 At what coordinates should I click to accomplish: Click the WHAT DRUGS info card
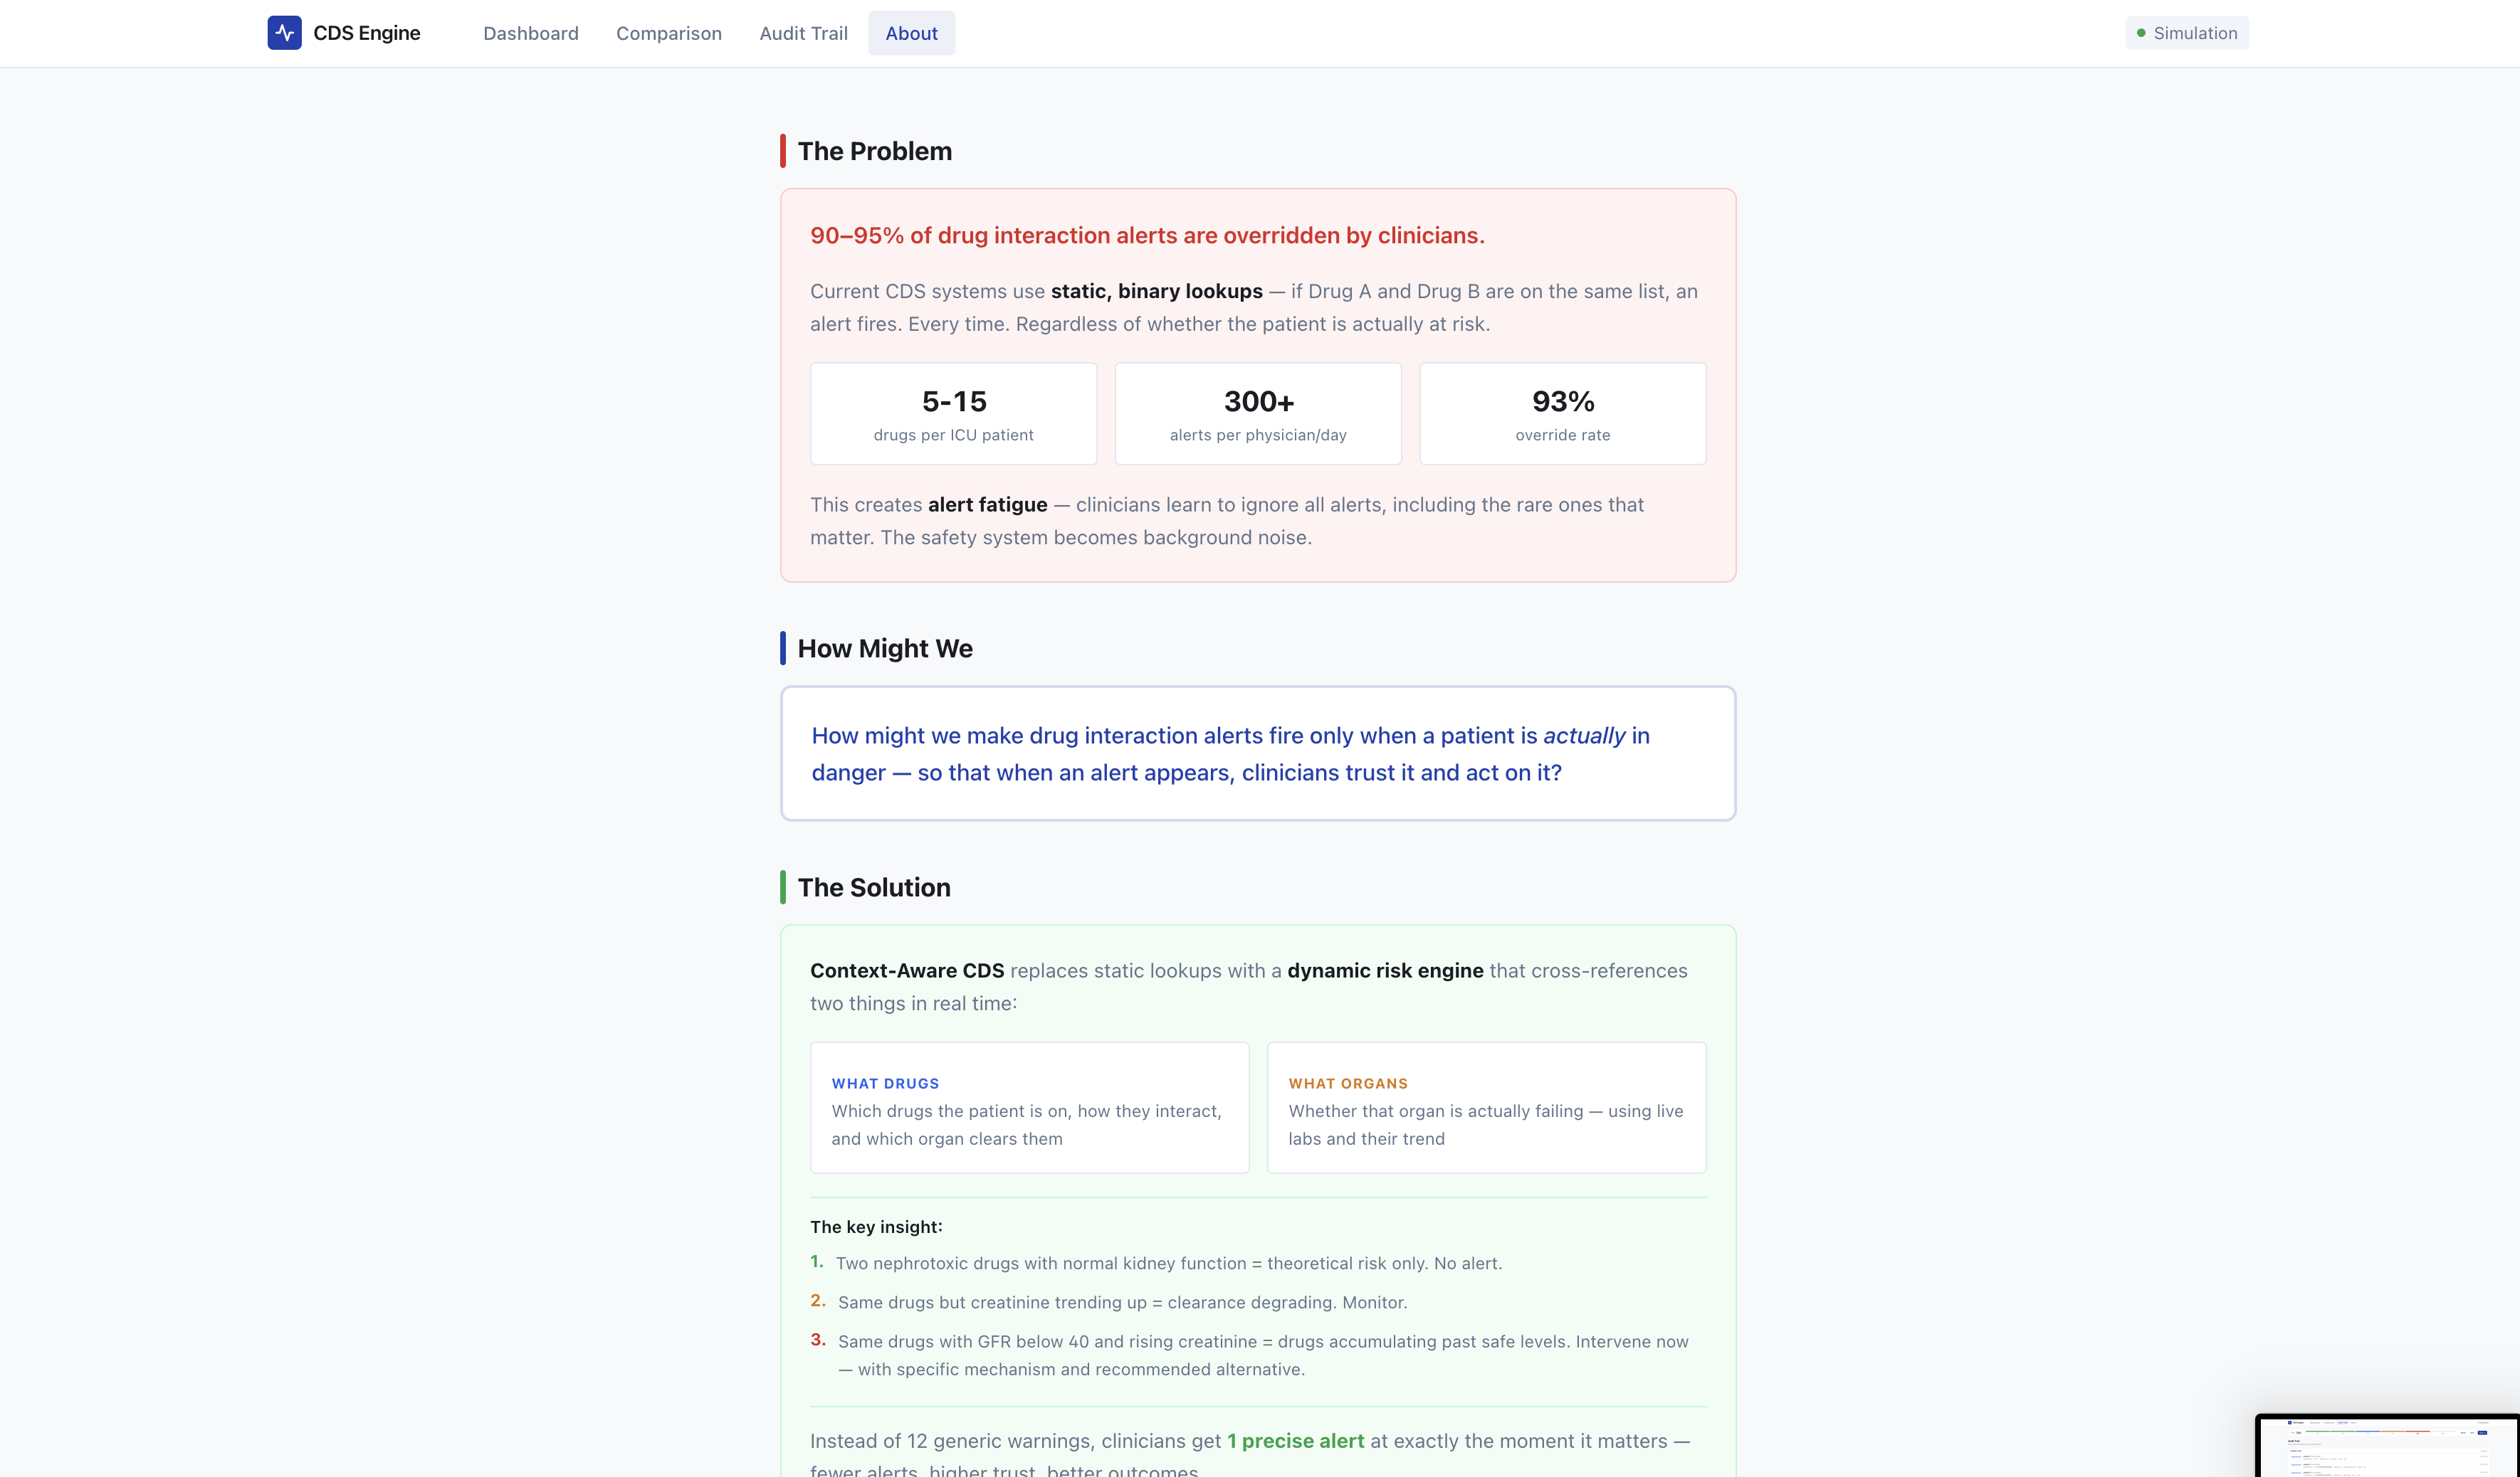point(1029,1107)
